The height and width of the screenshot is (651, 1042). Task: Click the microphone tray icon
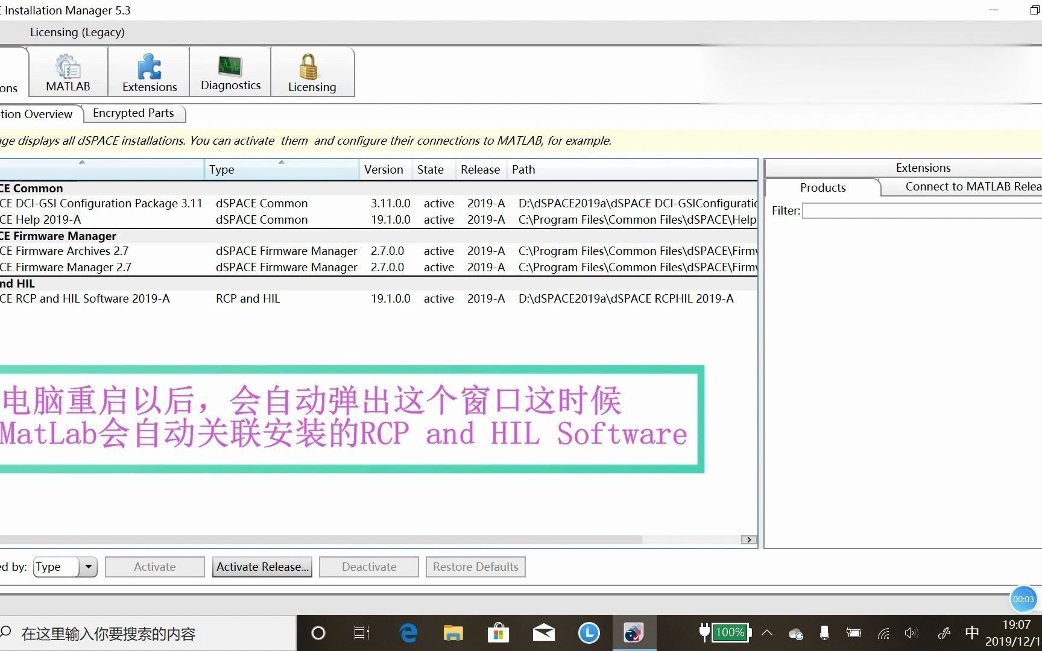coord(824,633)
